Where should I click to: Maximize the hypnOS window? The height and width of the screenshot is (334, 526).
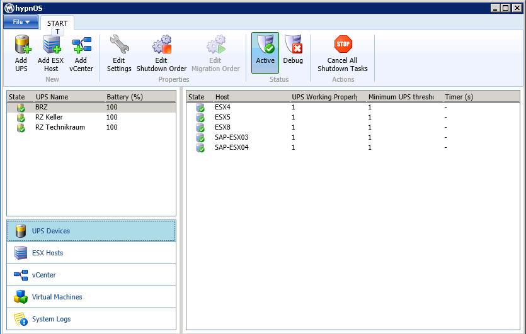[x=506, y=8]
